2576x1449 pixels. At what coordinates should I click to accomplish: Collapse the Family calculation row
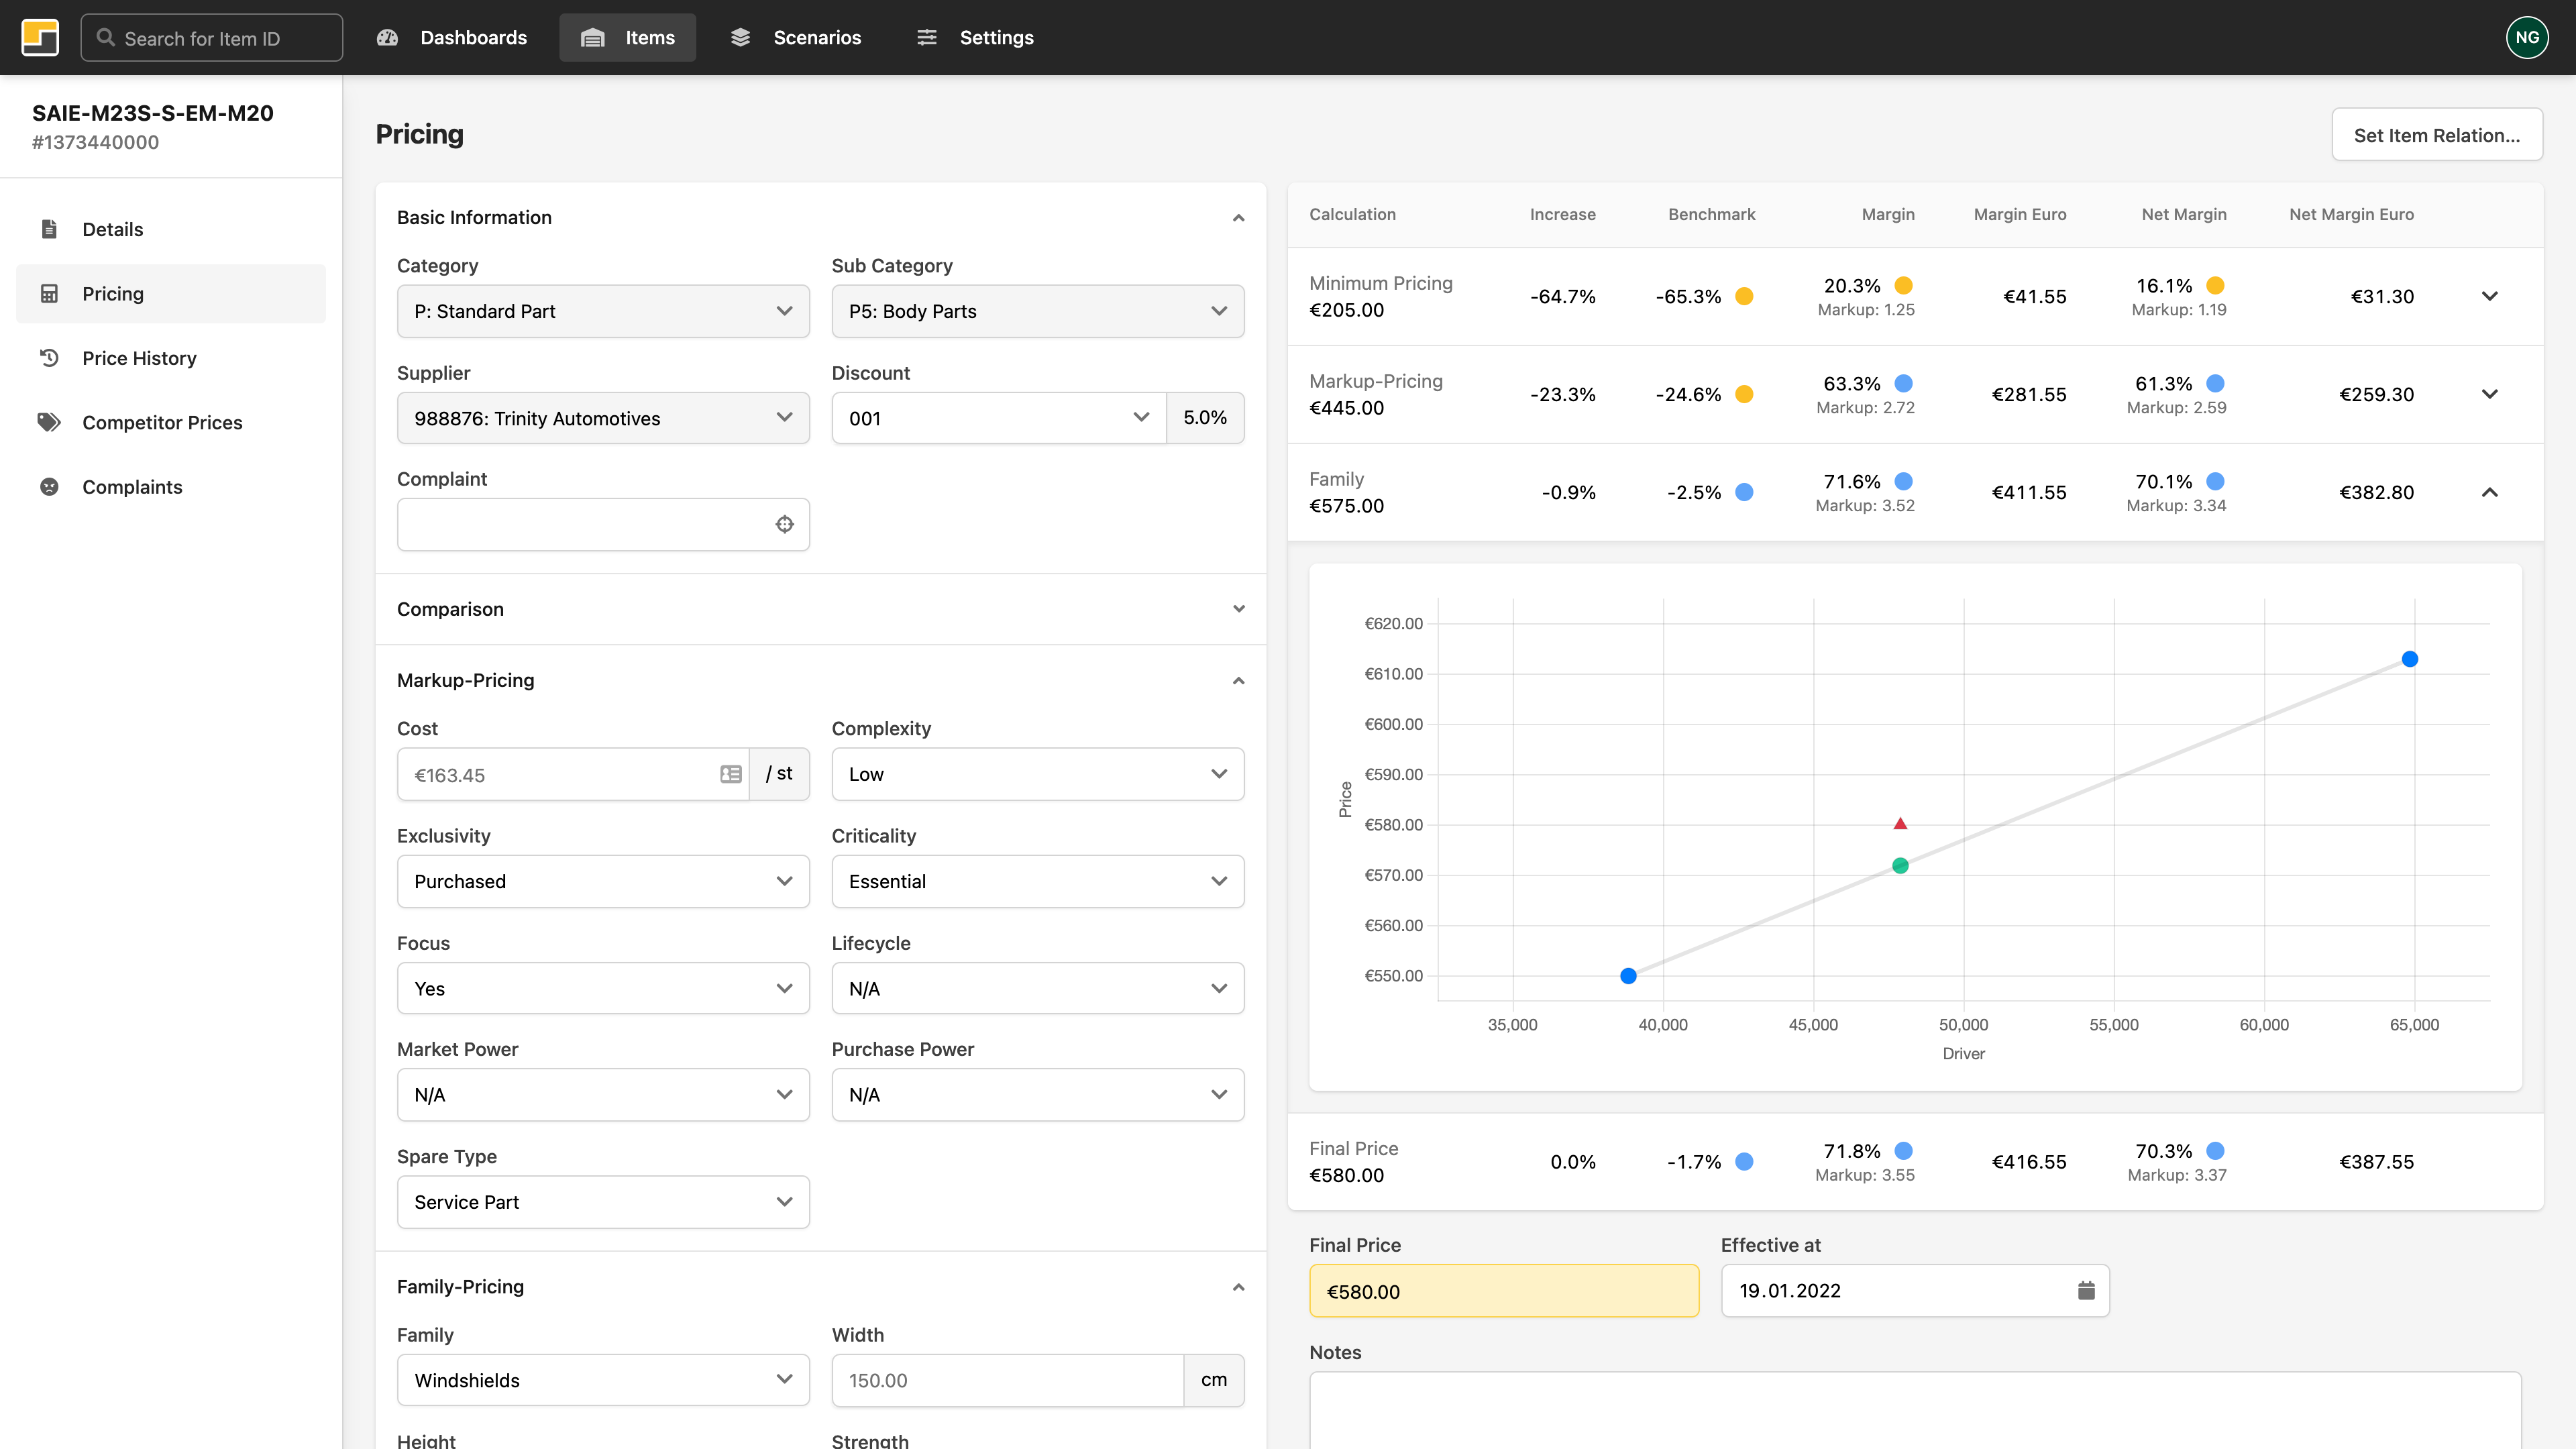tap(2489, 492)
